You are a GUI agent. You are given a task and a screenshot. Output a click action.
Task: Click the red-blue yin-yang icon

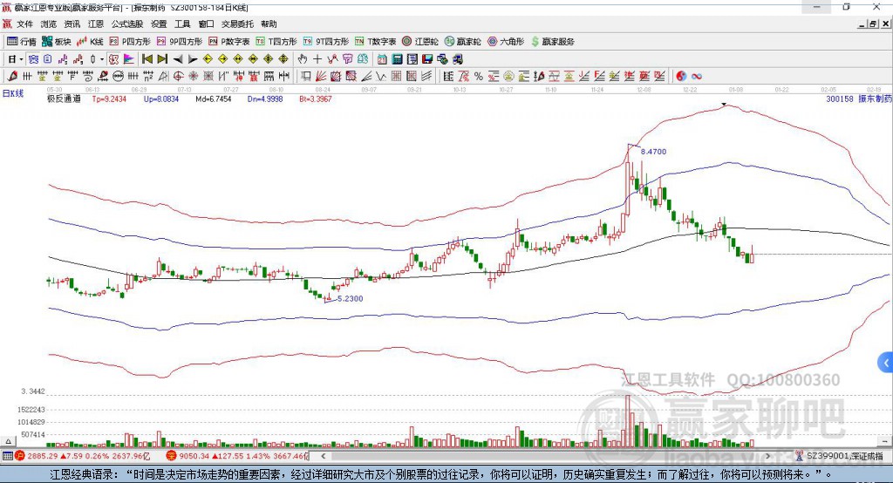[681, 77]
